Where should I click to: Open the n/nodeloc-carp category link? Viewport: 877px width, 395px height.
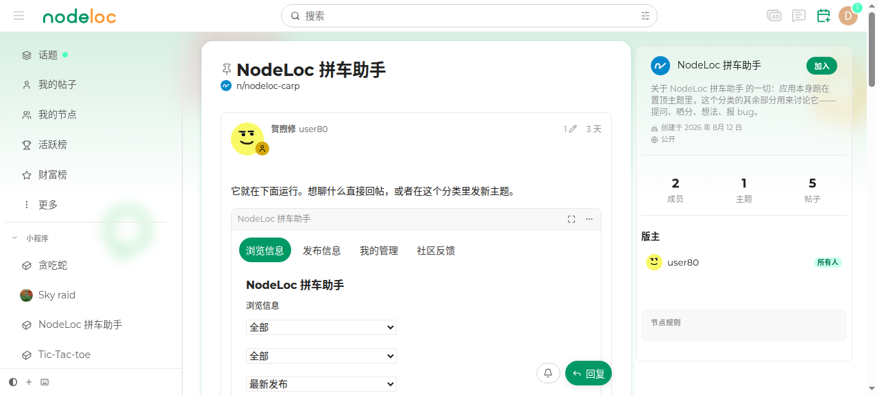(268, 86)
